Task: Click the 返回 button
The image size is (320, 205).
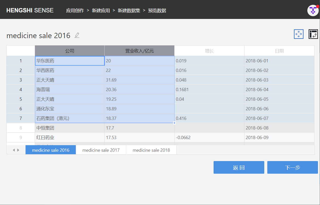Action: point(239,167)
